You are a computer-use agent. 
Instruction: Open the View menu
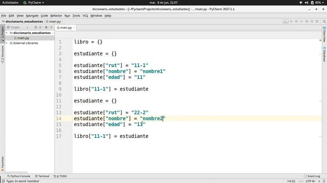click(20, 16)
